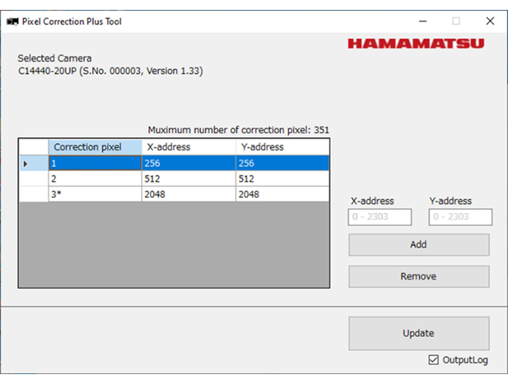Click the Y-address column header
The image size is (508, 384).
[x=282, y=147]
